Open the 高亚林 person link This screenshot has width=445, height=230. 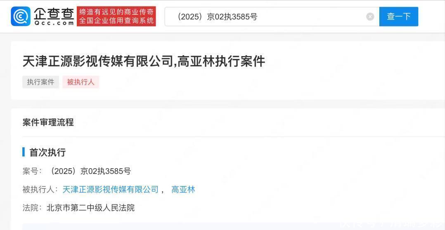click(183, 190)
